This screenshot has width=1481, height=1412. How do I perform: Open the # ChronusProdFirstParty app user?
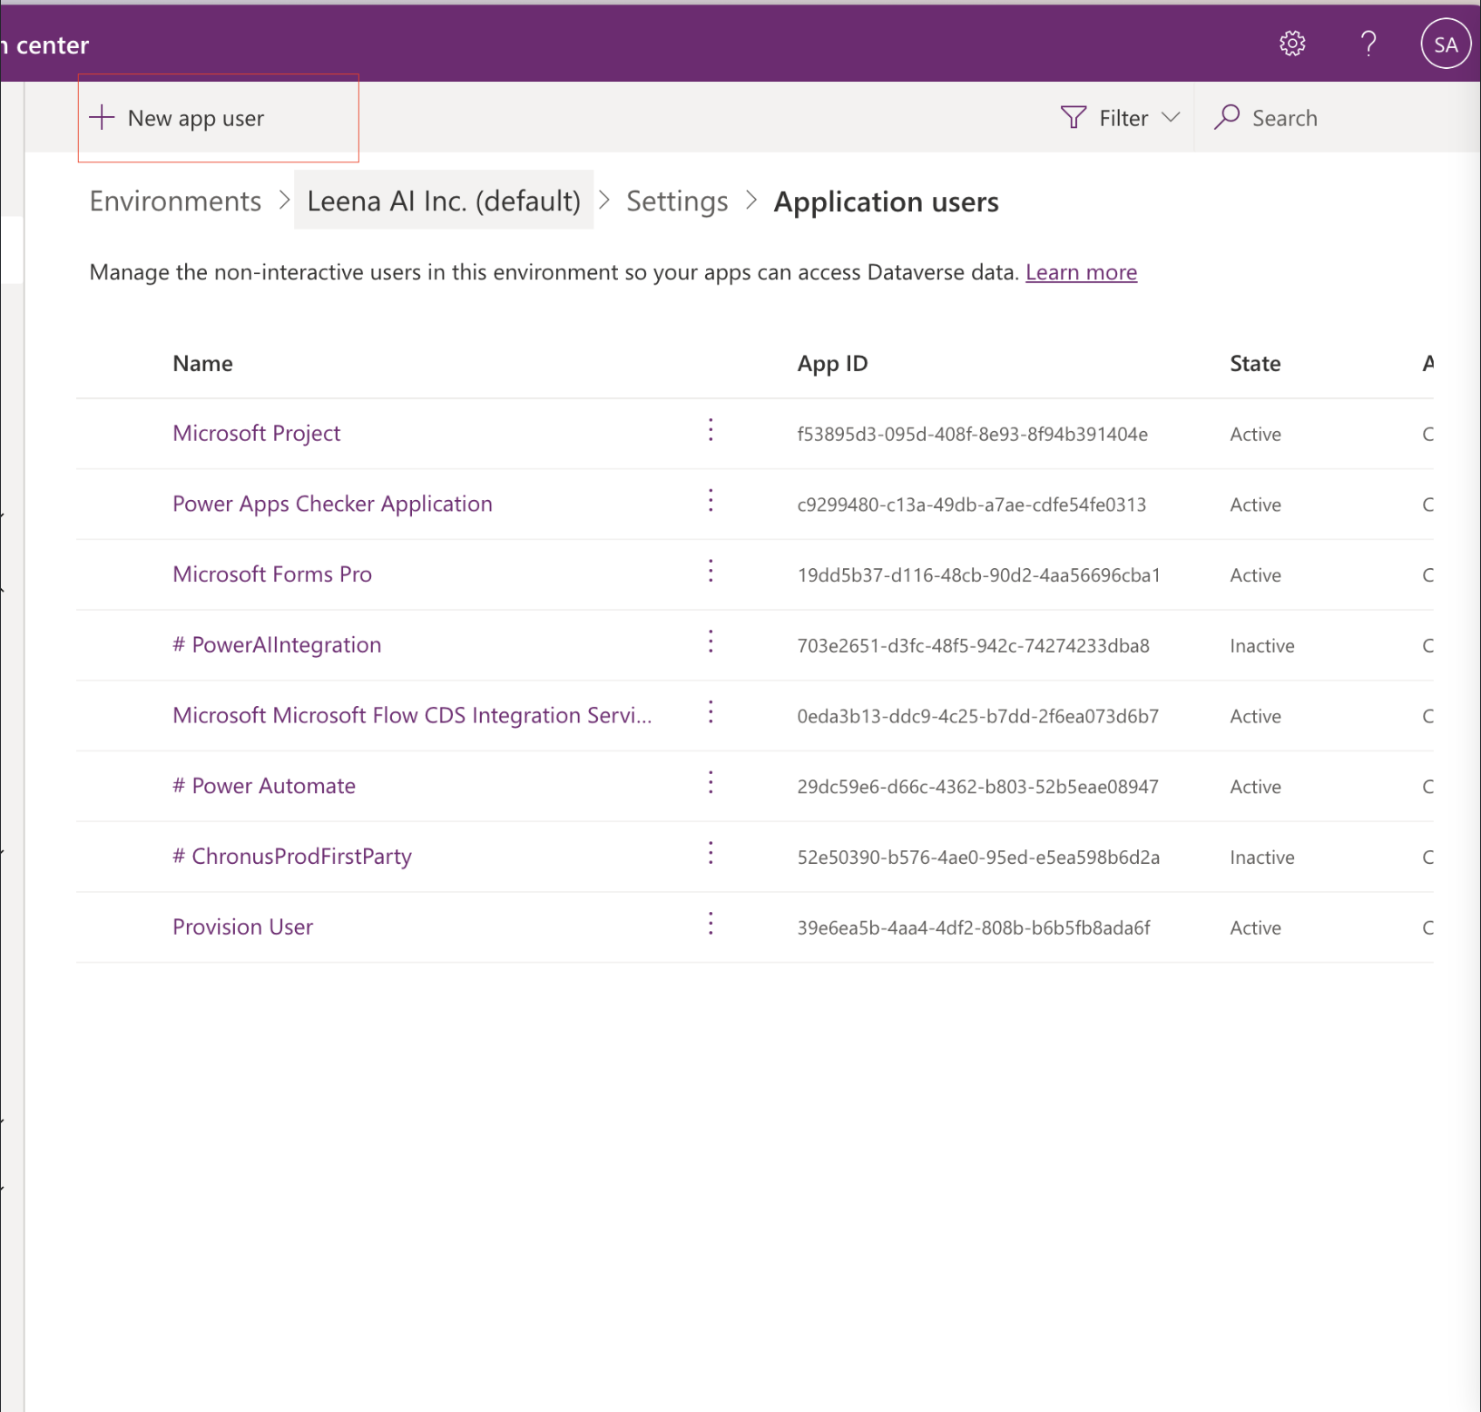tap(292, 857)
